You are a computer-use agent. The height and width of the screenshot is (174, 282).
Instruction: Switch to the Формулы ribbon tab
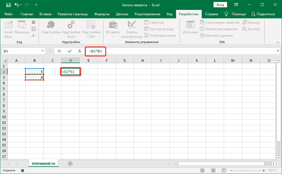point(102,14)
